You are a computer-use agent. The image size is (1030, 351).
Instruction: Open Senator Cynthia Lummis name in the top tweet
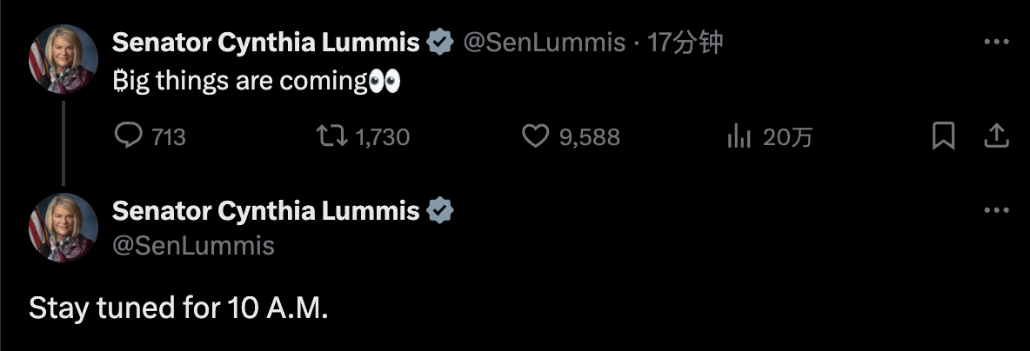[x=266, y=42]
